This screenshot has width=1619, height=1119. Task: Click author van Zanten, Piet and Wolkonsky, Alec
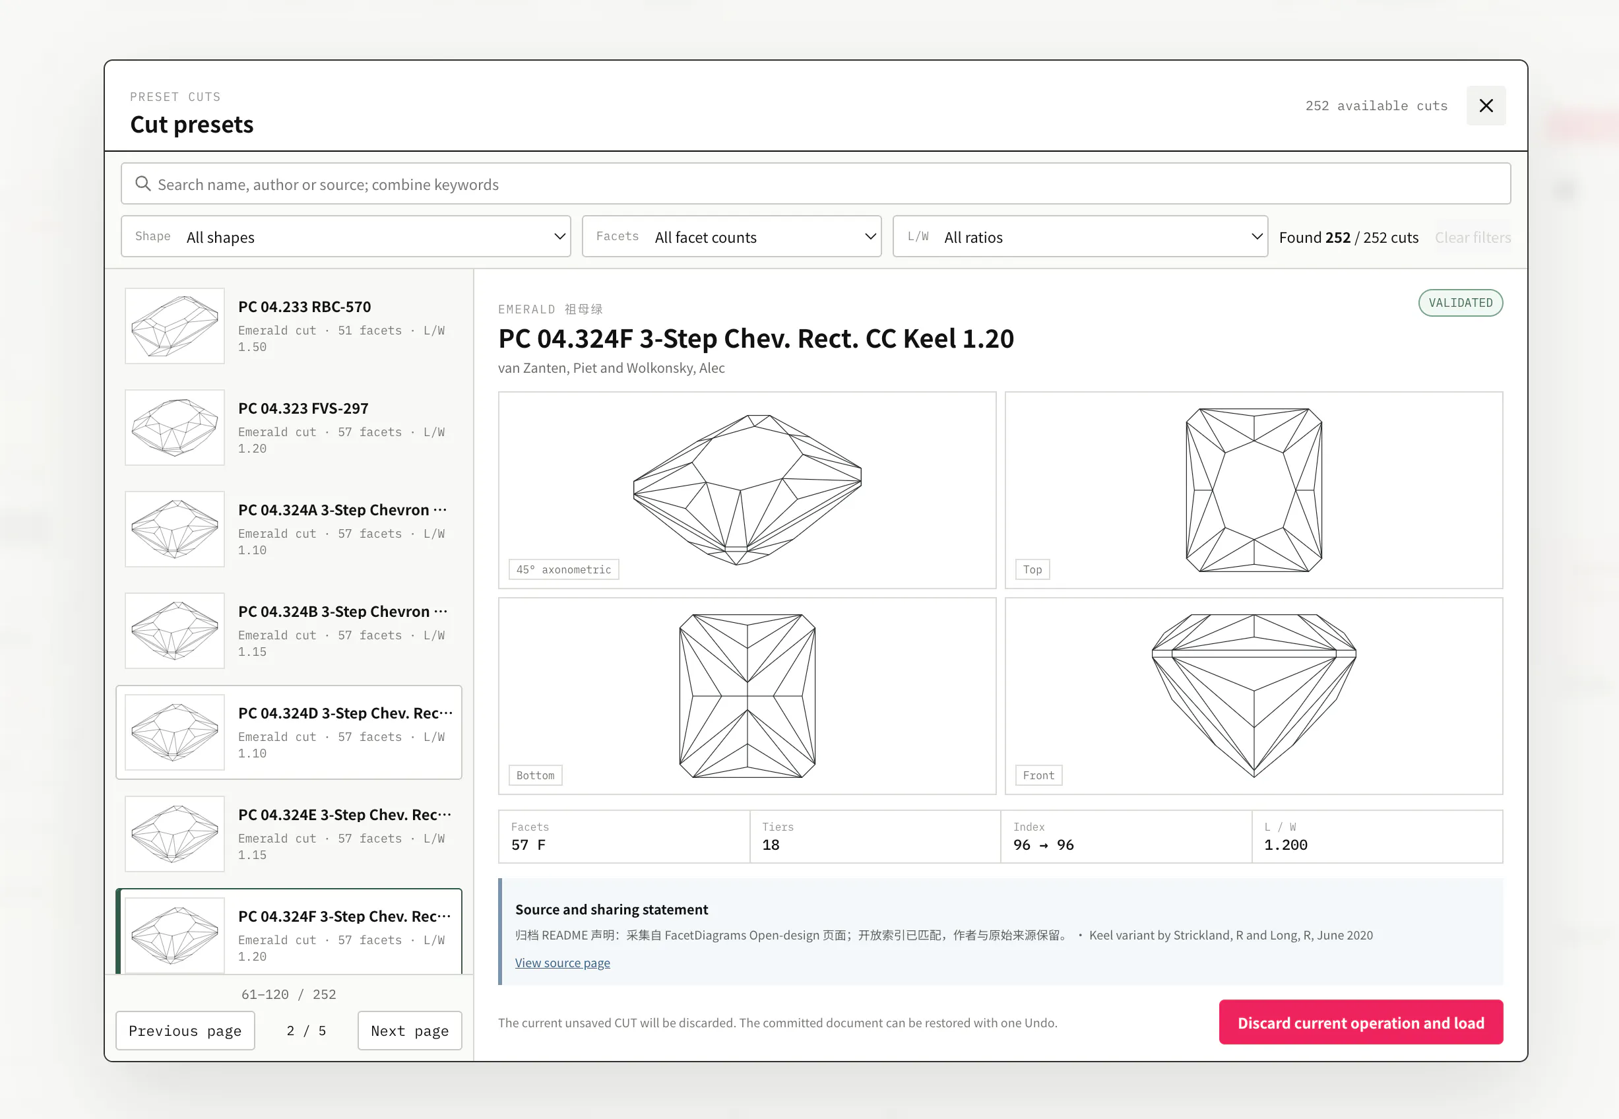tap(611, 368)
